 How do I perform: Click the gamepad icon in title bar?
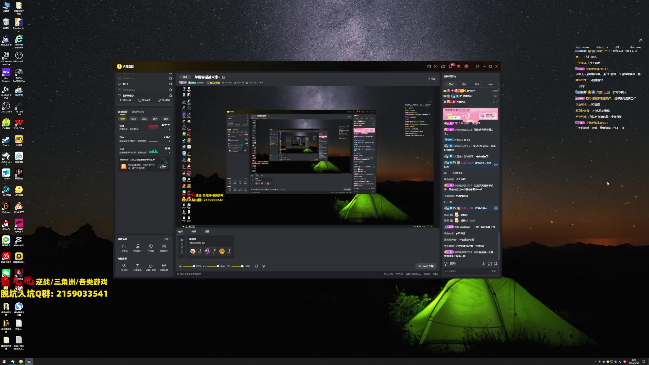click(443, 66)
